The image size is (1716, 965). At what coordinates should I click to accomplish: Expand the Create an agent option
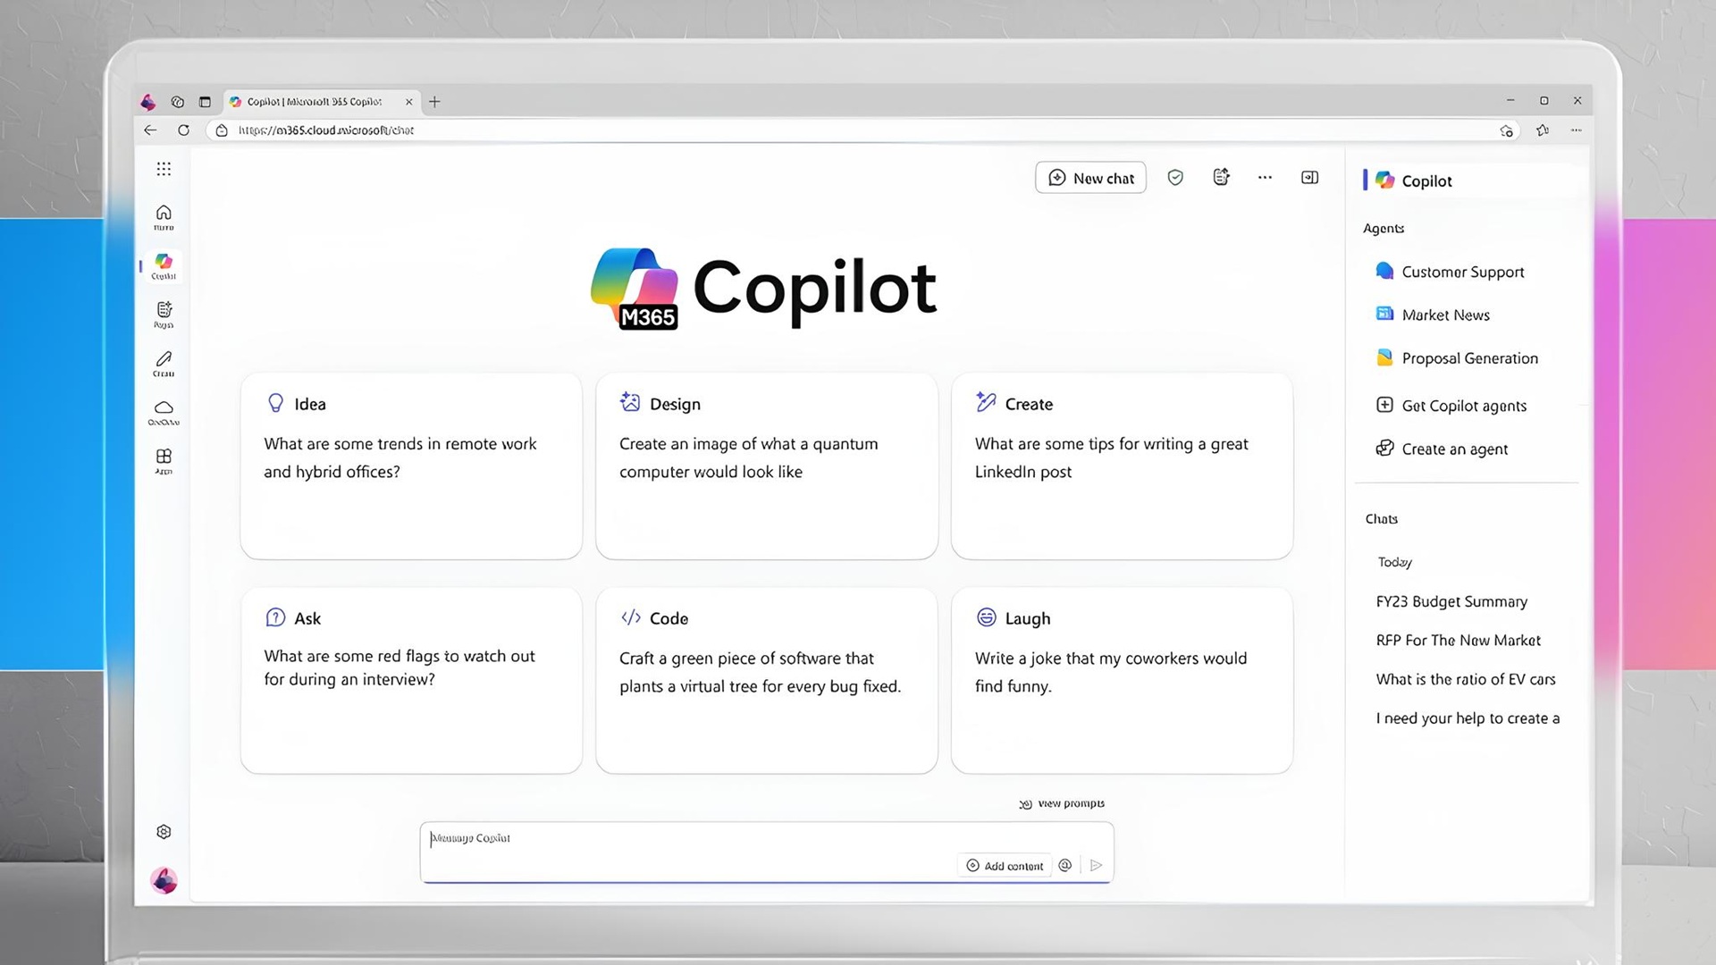coord(1454,448)
